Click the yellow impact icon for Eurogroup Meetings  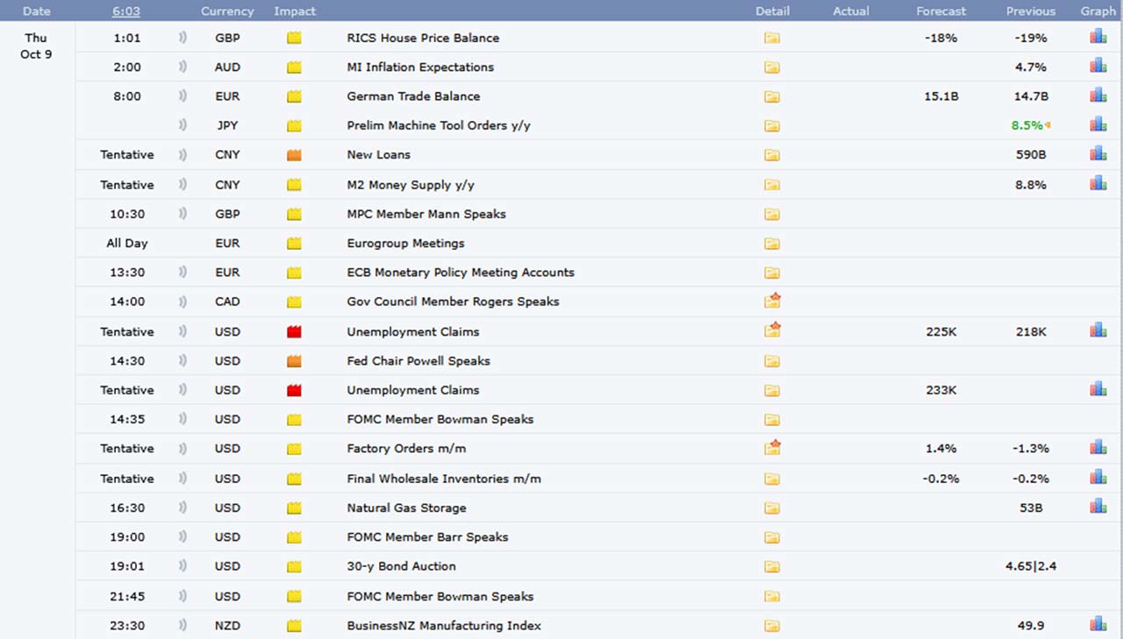pyautogui.click(x=294, y=244)
